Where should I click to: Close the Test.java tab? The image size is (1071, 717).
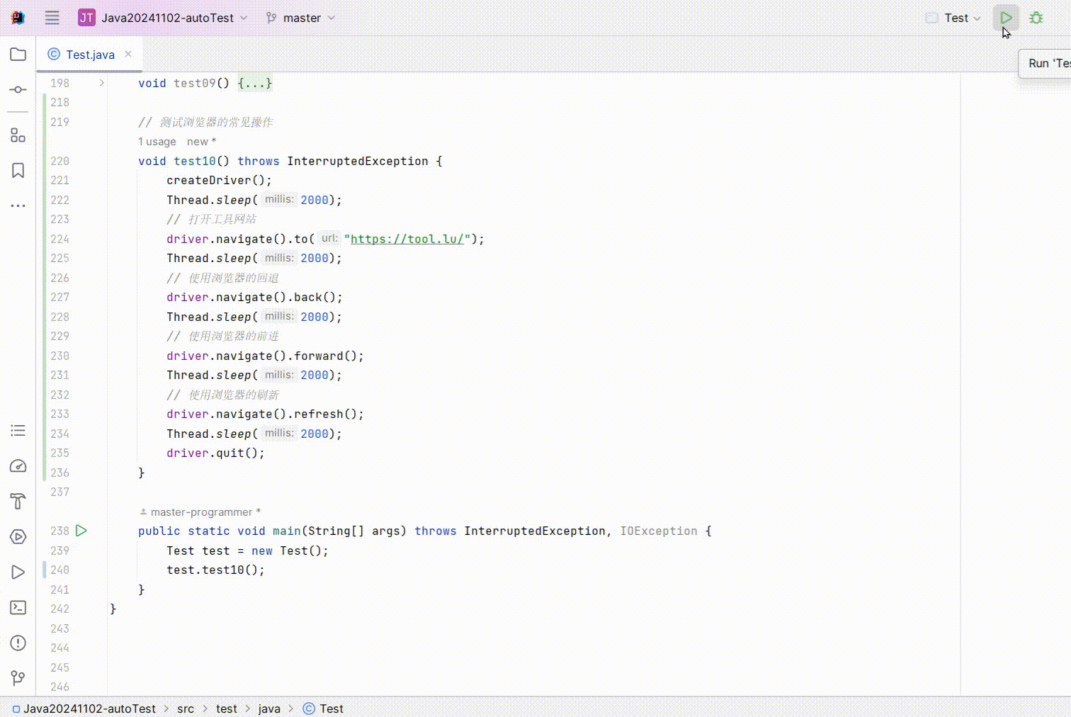[x=128, y=54]
